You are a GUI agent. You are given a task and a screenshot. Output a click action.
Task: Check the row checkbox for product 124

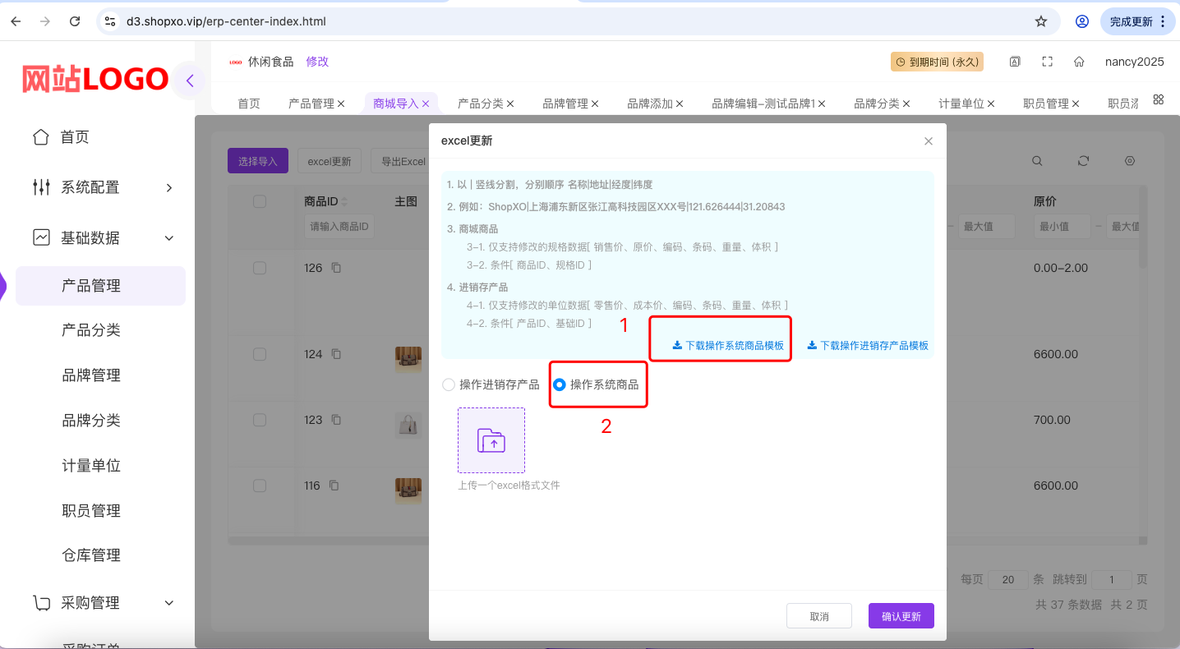click(260, 354)
